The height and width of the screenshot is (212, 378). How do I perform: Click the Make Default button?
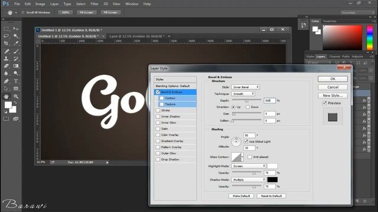coord(241,196)
